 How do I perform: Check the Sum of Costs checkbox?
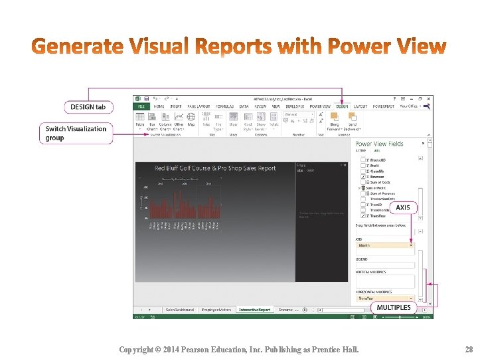pyautogui.click(x=362, y=182)
